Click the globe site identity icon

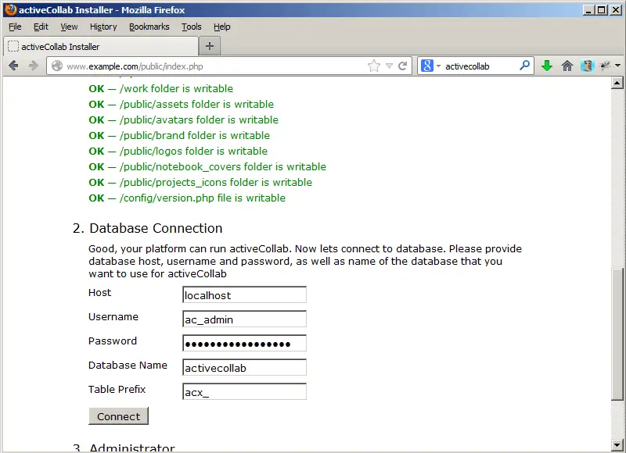(57, 66)
